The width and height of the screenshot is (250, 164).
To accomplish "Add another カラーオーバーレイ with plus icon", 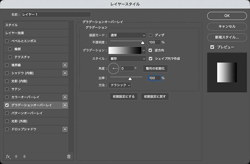I will click(x=65, y=97).
